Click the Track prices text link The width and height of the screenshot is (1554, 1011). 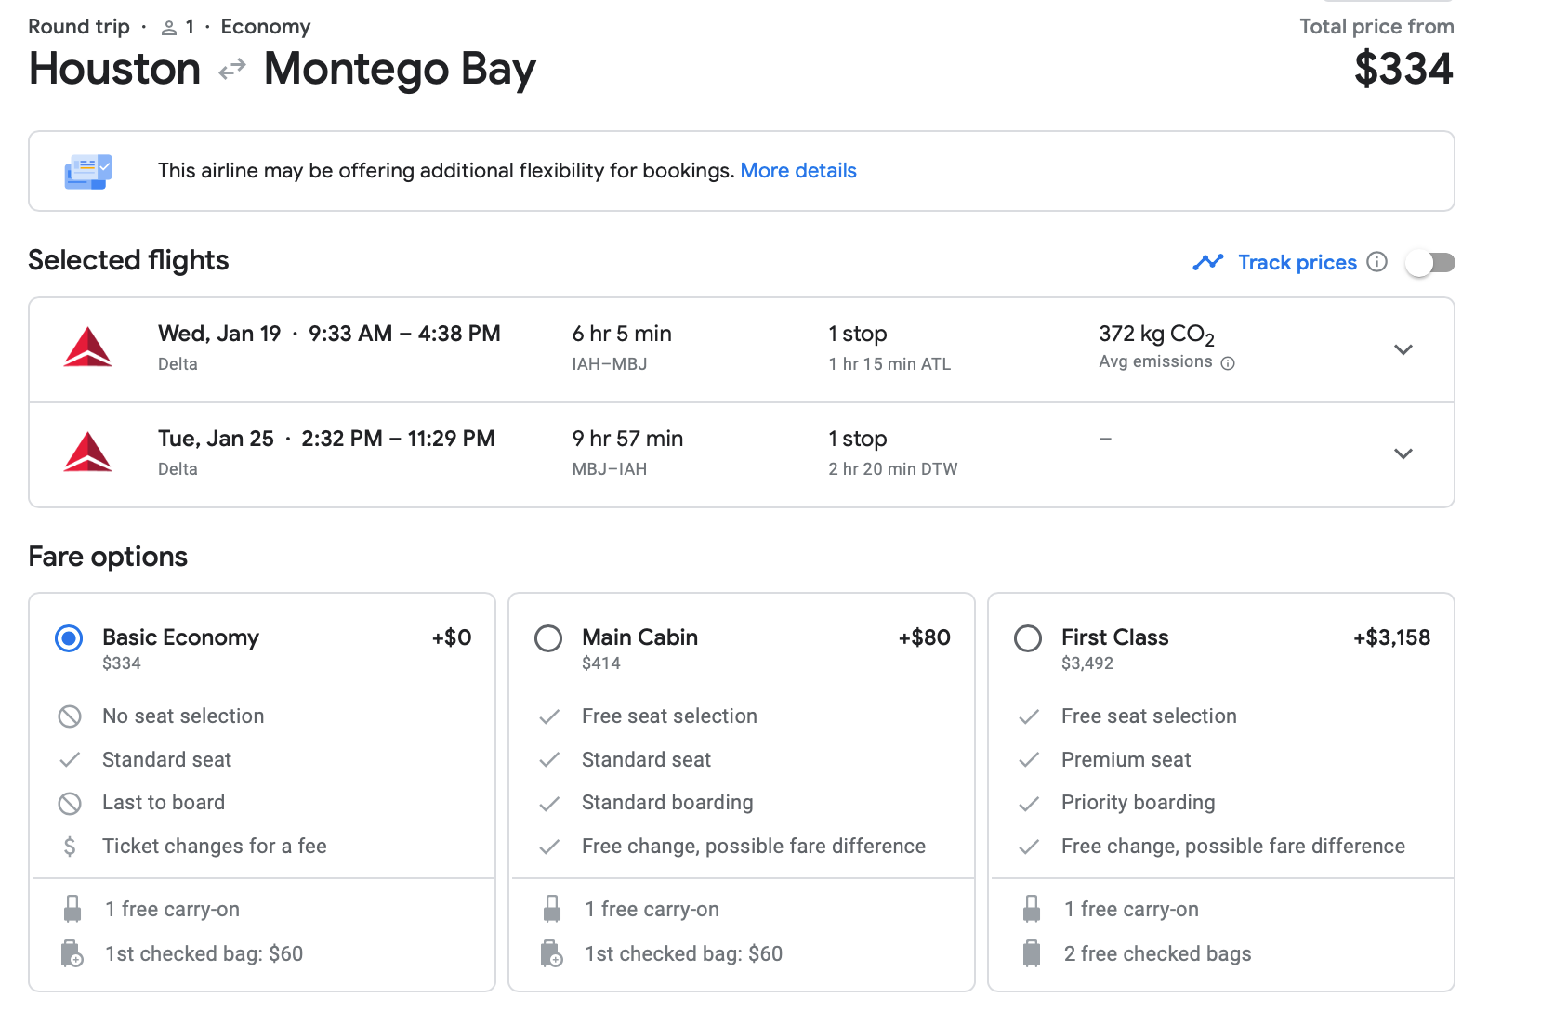click(1297, 263)
